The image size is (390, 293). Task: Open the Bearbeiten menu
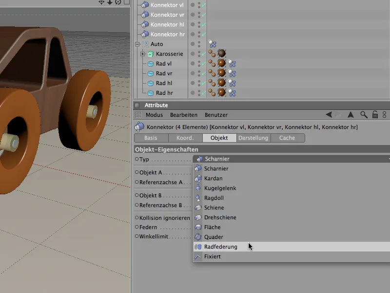click(183, 115)
